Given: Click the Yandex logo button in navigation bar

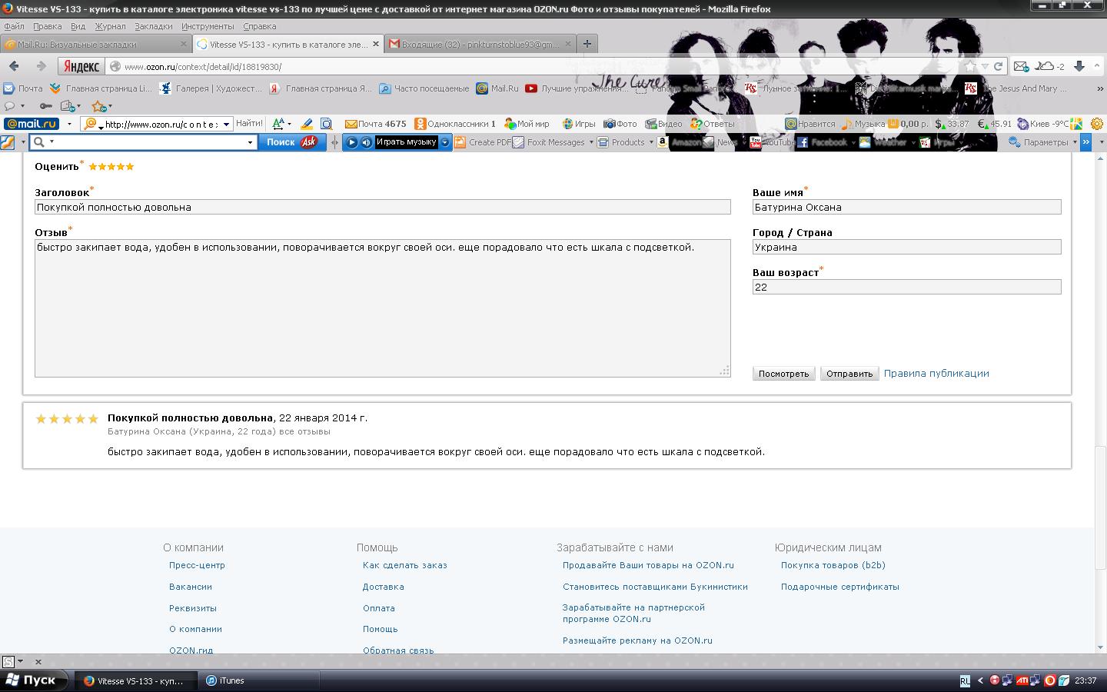Looking at the screenshot, I should coord(81,67).
